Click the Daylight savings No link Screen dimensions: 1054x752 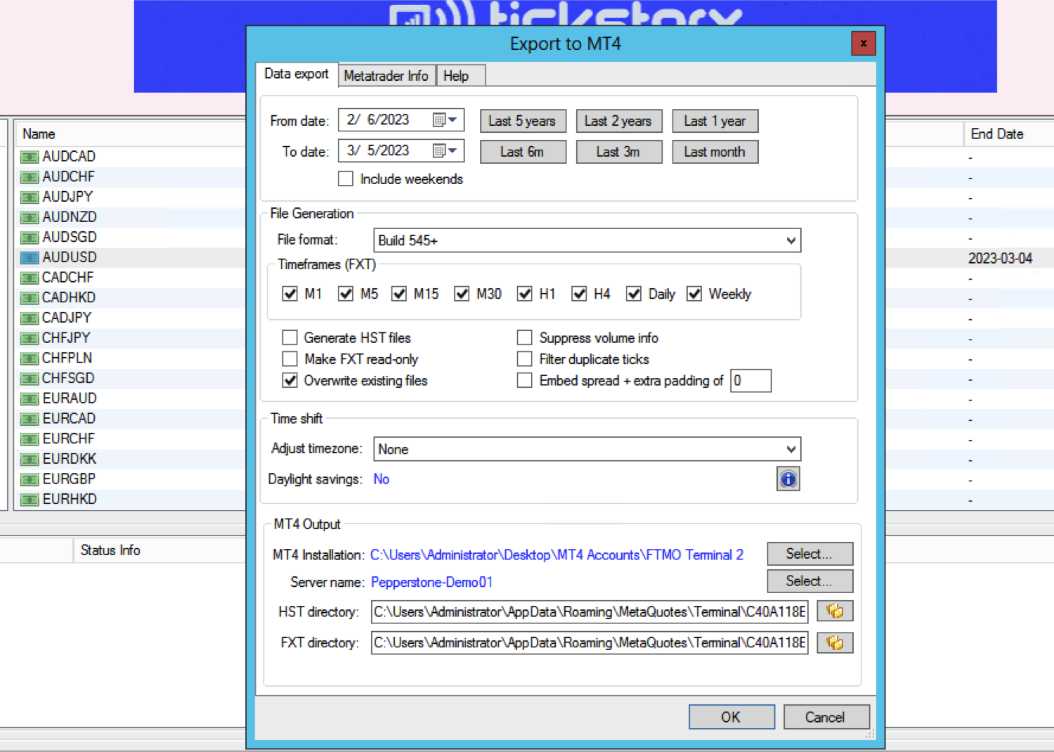coord(381,479)
